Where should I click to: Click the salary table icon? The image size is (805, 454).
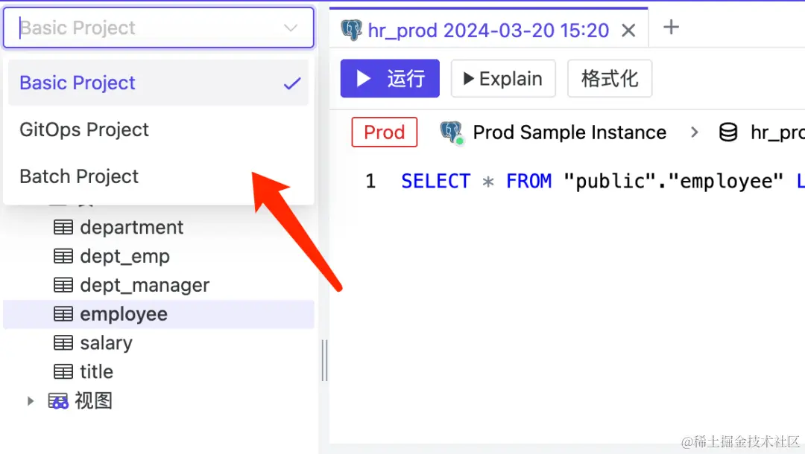tap(63, 343)
